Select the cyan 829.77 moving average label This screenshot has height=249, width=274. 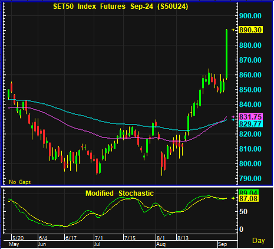(x=250, y=124)
